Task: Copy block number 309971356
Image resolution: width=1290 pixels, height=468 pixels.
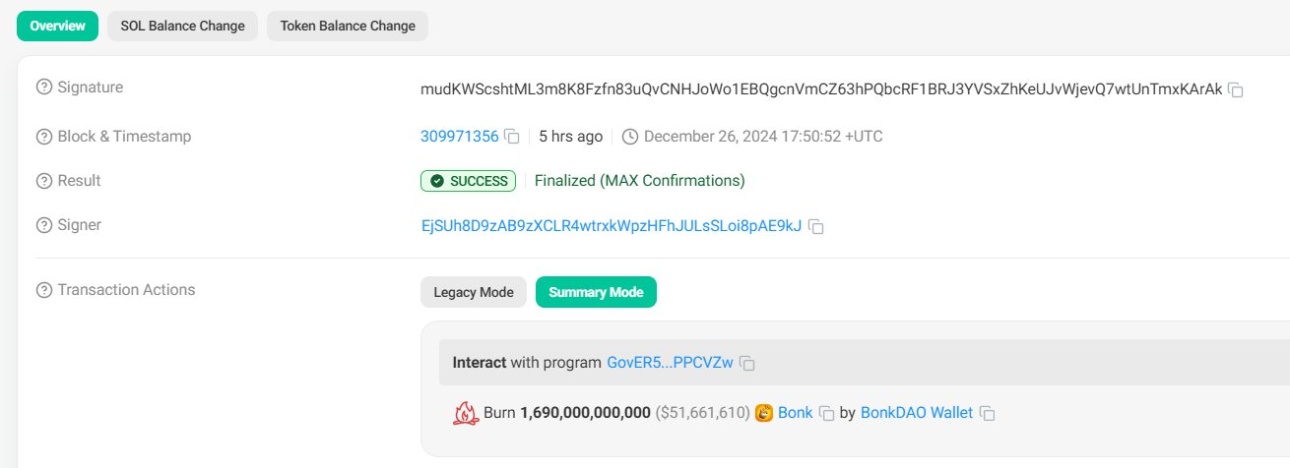Action: coord(512,137)
